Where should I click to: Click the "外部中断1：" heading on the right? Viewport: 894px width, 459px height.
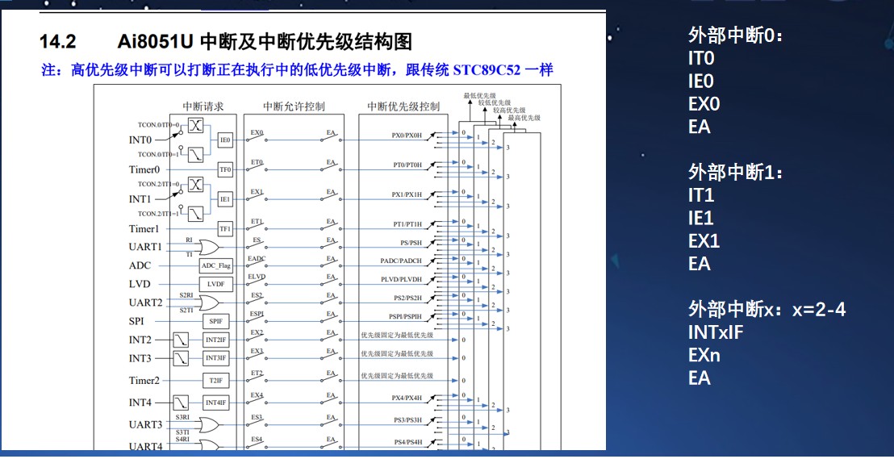pos(736,173)
